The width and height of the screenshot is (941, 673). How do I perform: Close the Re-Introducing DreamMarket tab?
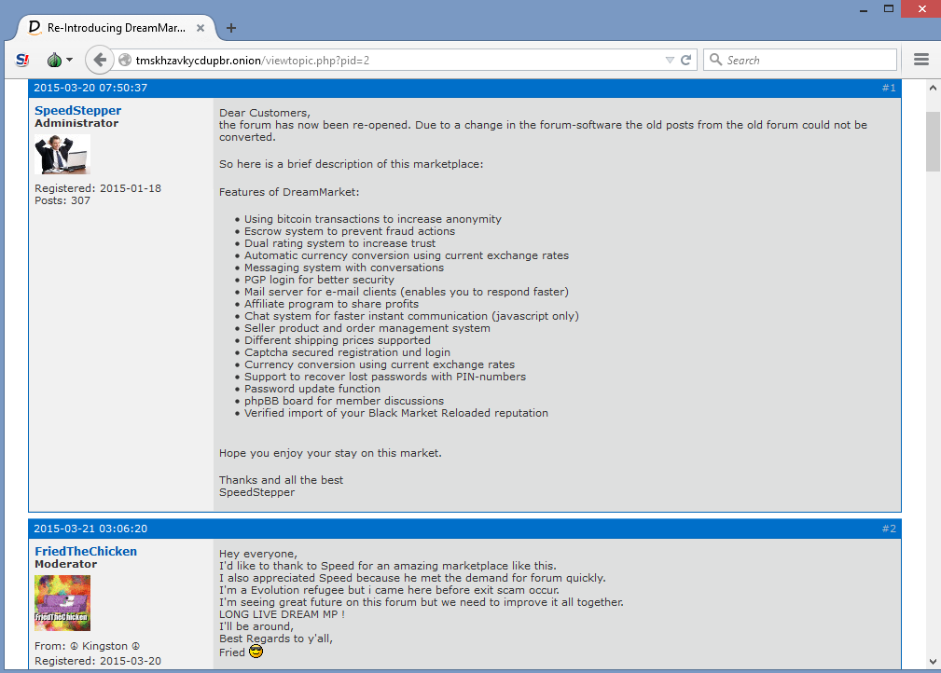(x=201, y=28)
